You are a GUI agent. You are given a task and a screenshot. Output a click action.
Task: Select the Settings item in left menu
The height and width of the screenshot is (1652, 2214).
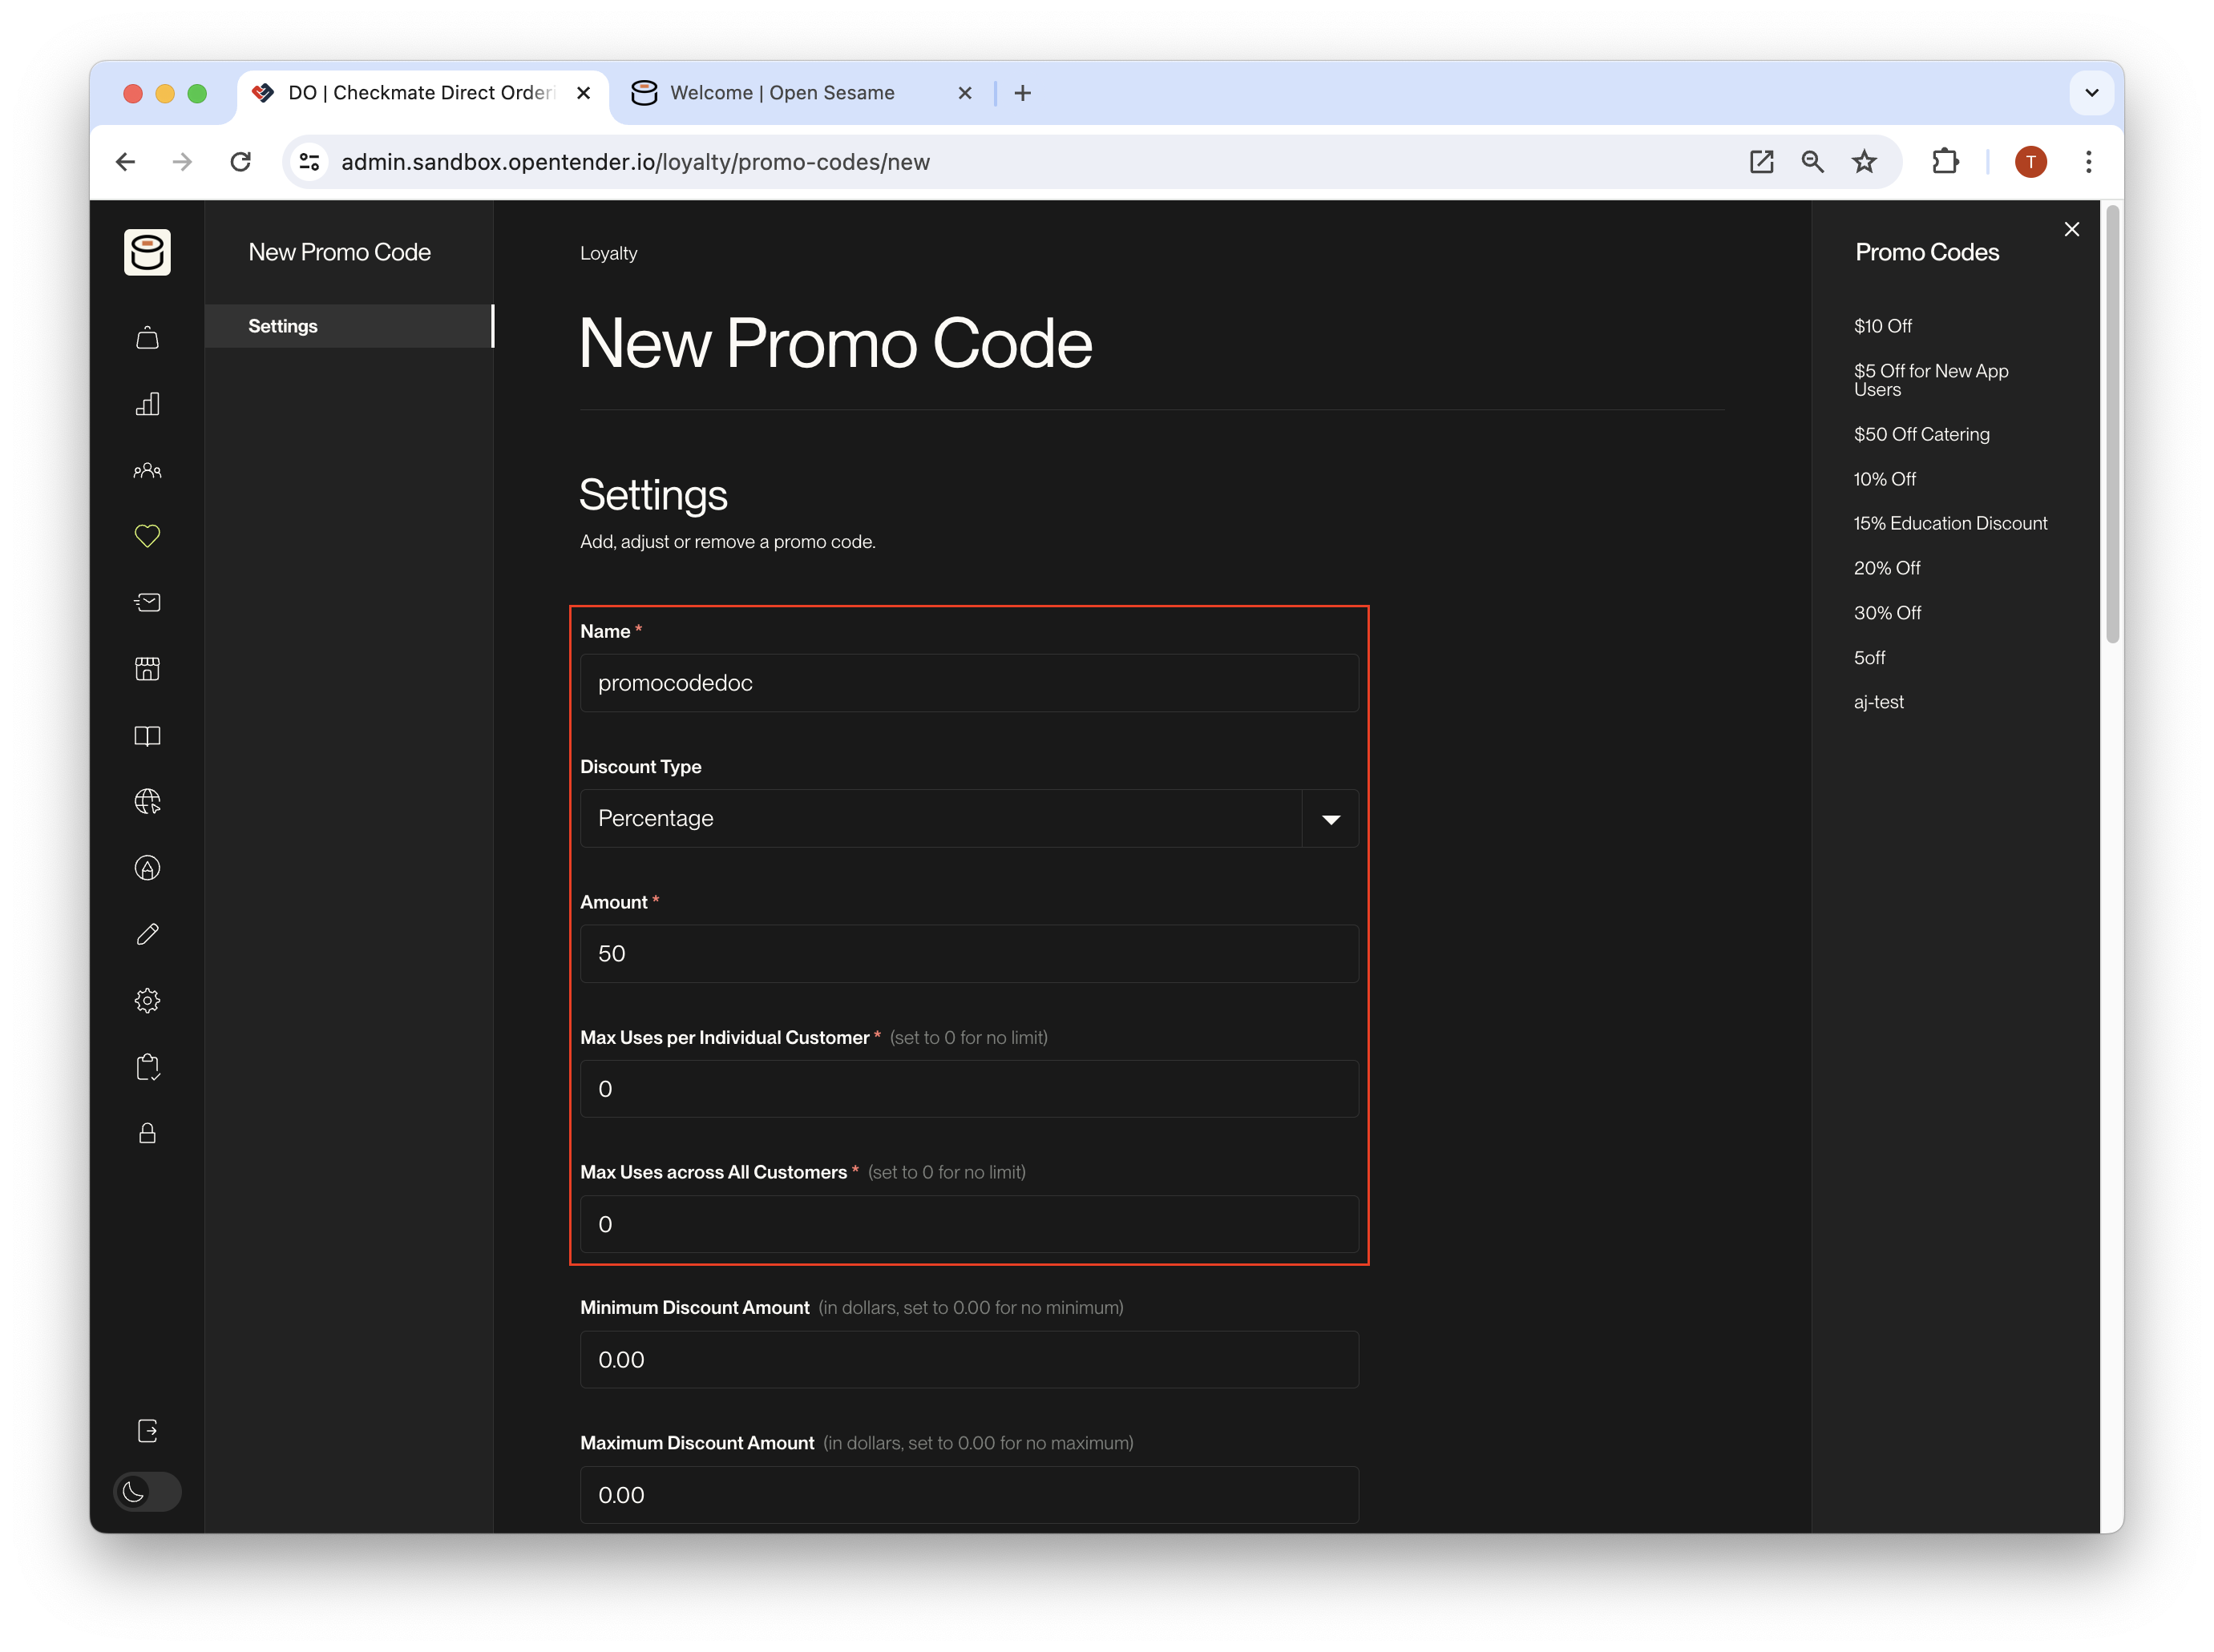click(x=349, y=326)
